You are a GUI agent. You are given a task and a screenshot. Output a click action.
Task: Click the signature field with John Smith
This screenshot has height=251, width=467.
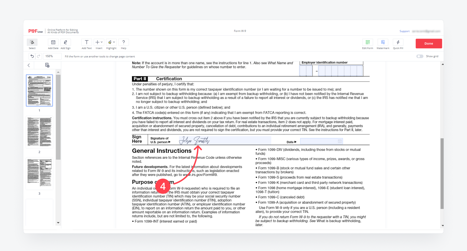coord(225,140)
